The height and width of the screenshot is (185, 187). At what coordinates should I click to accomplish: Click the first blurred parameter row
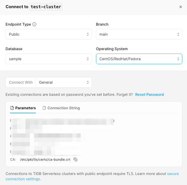tap(62, 121)
